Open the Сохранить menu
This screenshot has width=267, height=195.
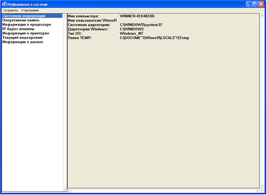tap(11, 10)
